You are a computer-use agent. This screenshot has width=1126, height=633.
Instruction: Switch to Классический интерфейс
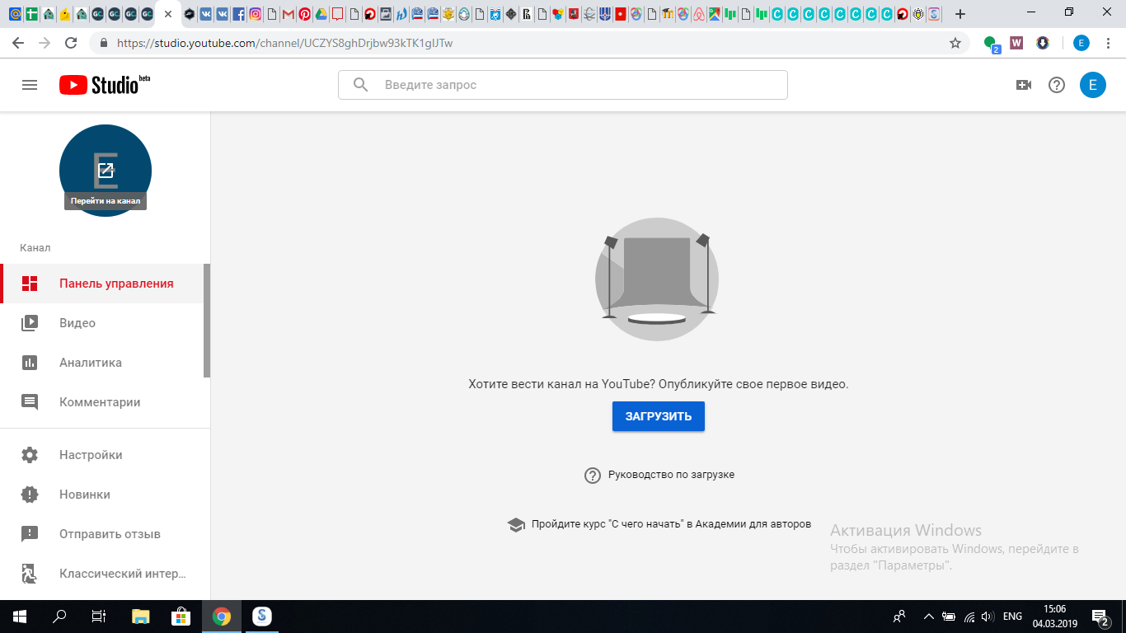(x=122, y=574)
